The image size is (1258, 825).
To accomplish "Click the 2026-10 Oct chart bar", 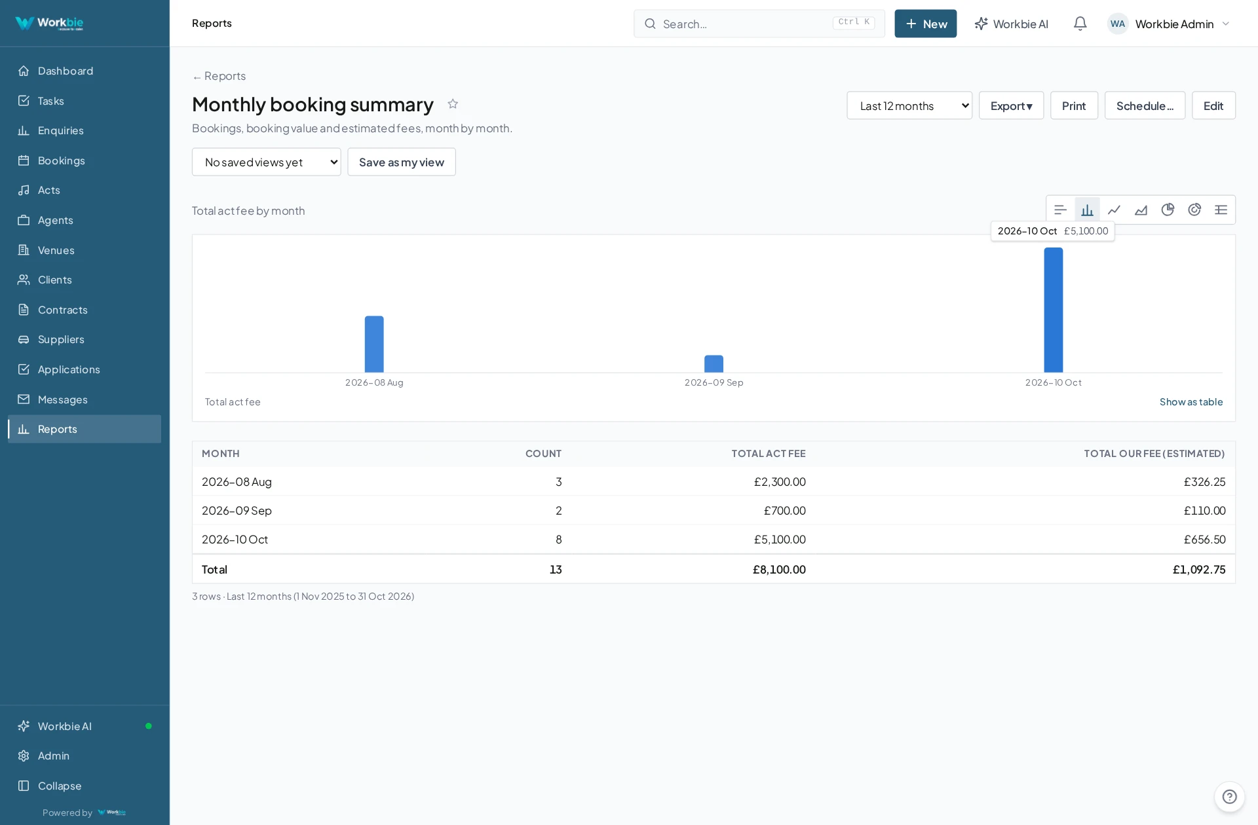I will coord(1053,310).
